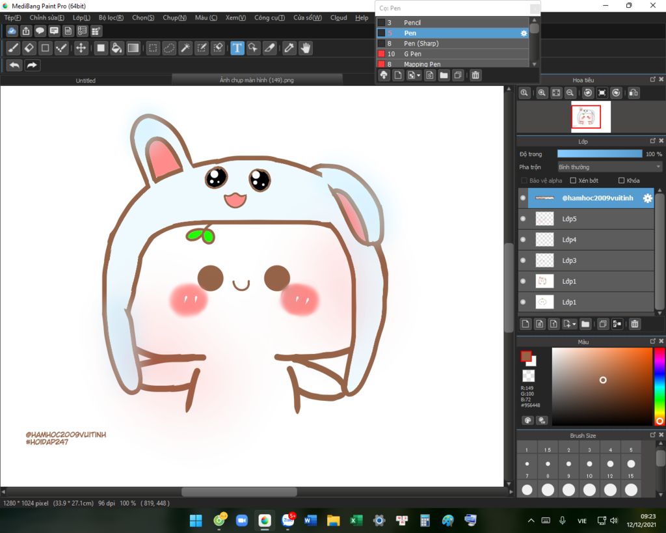Viewport: 666px width, 533px height.
Task: Zoom out on the navigator
Action: tap(570, 92)
